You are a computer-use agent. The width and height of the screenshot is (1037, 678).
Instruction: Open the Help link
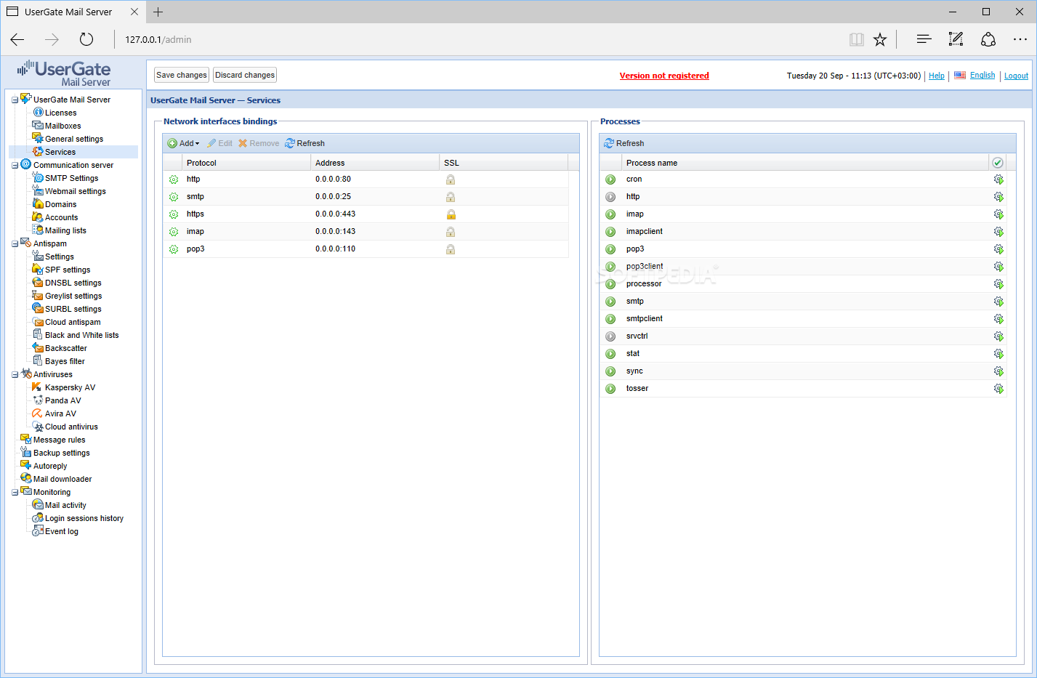pos(937,76)
